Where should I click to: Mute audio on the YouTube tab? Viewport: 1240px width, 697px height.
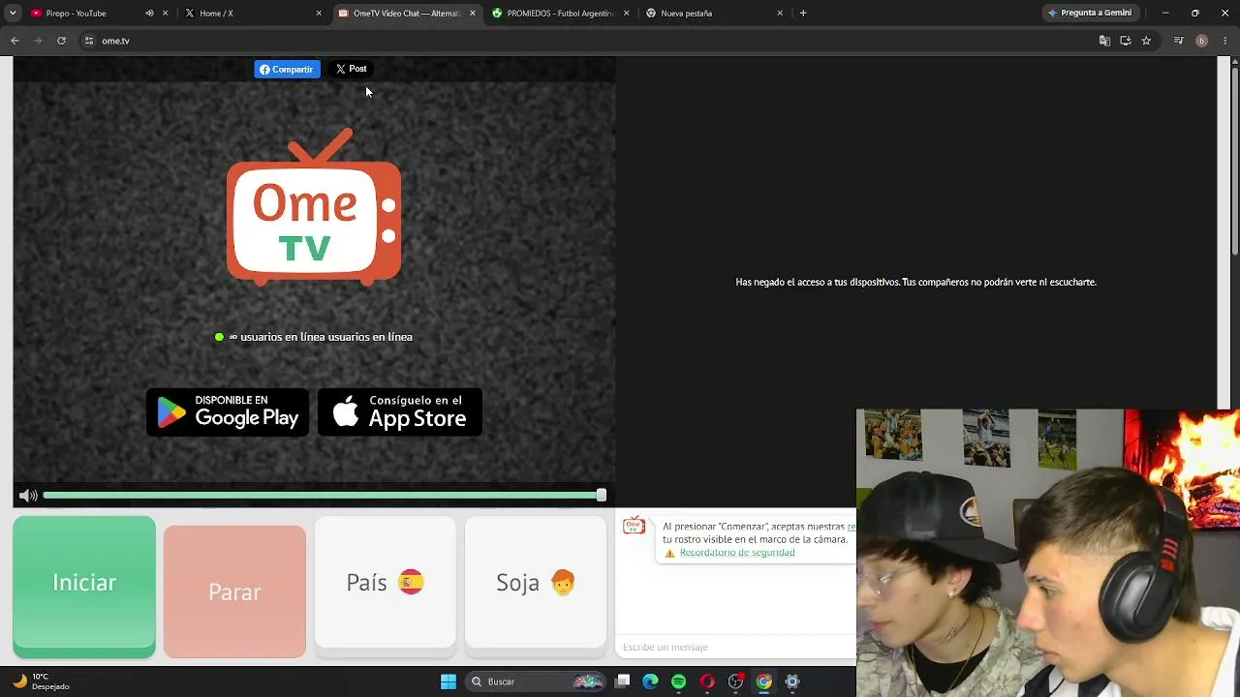point(149,14)
